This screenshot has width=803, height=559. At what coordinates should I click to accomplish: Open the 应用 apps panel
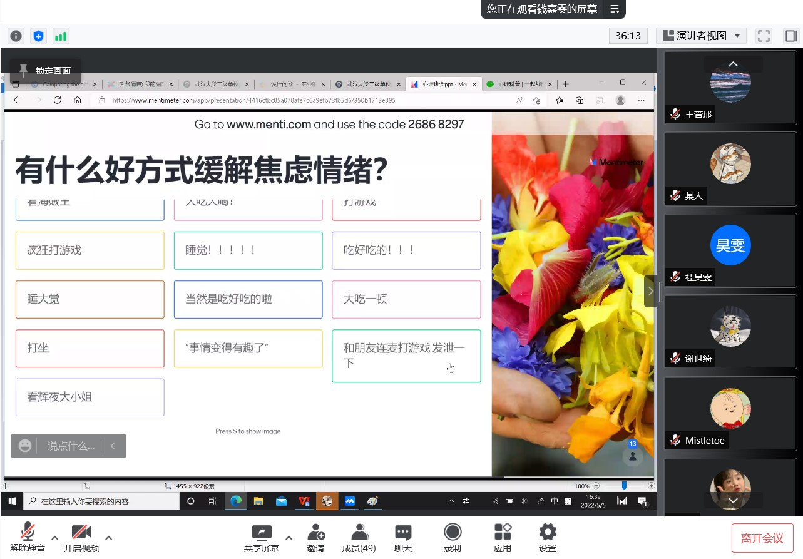(503, 538)
